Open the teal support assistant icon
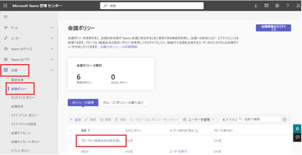The height and width of the screenshot is (155, 302). coord(298,129)
